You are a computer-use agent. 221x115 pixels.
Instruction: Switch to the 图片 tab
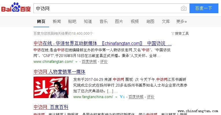pyautogui.click(x=119, y=22)
